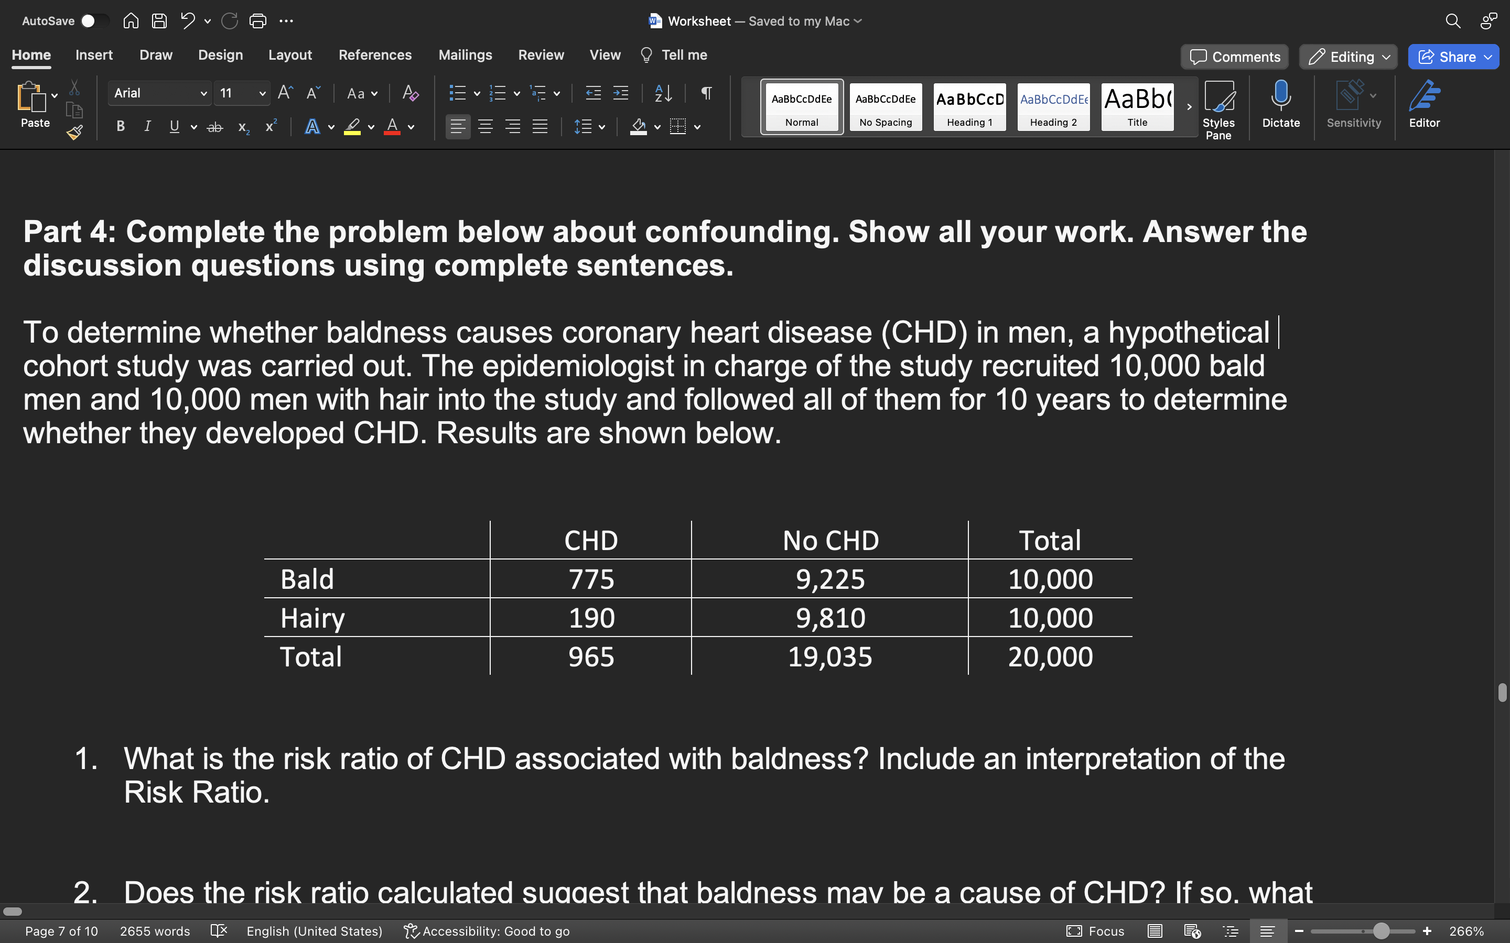Open the Editor pane

pos(1425,106)
